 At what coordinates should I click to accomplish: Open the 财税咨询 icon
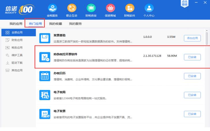[x=91, y=8]
